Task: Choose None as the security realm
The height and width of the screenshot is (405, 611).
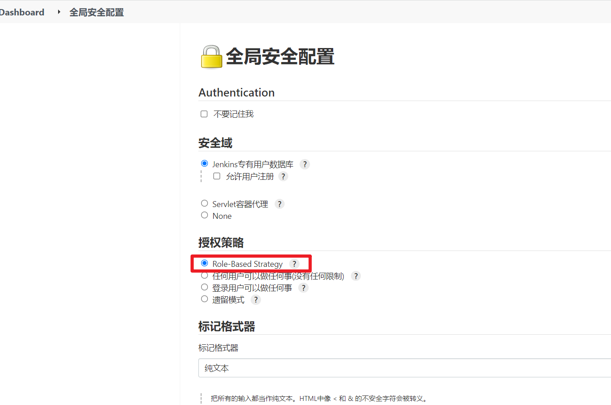Action: point(204,216)
